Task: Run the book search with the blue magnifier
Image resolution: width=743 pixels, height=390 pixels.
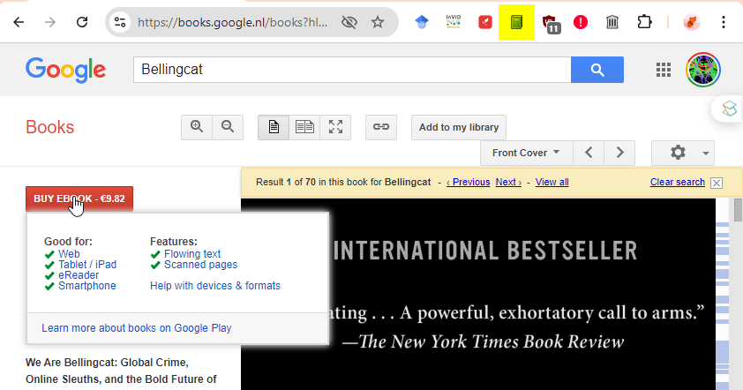Action: 597,70
